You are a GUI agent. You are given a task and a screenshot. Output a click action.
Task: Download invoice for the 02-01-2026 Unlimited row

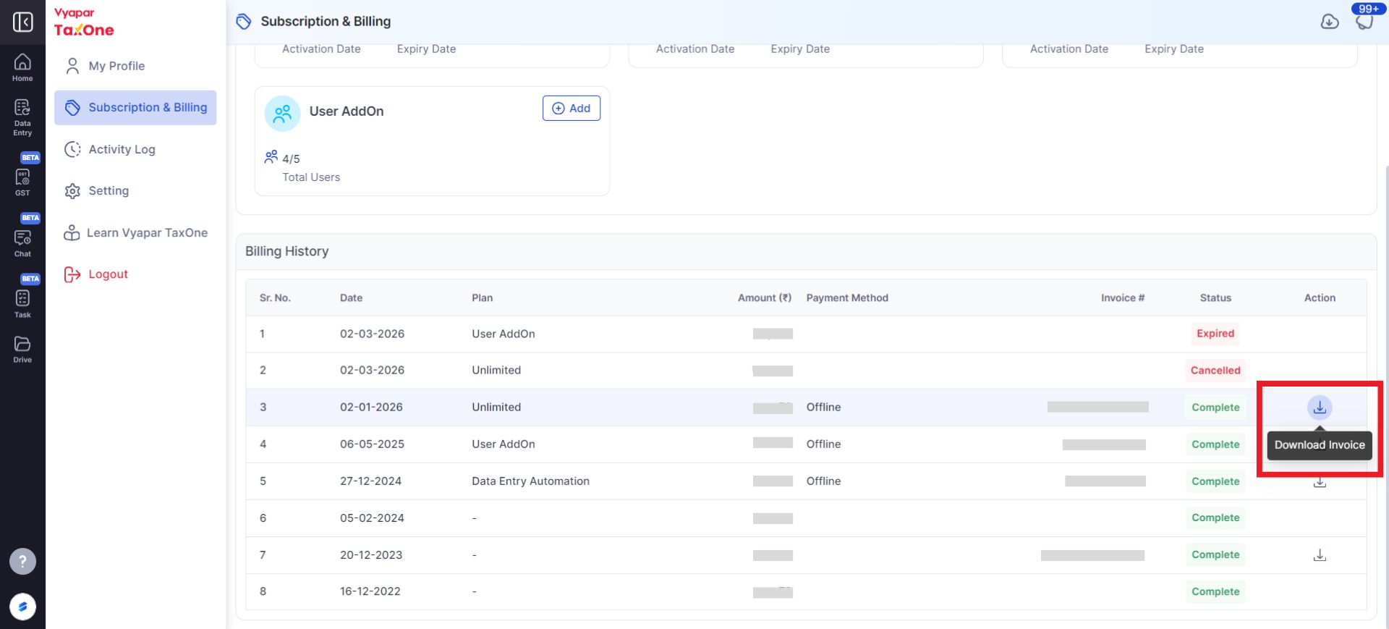point(1320,408)
